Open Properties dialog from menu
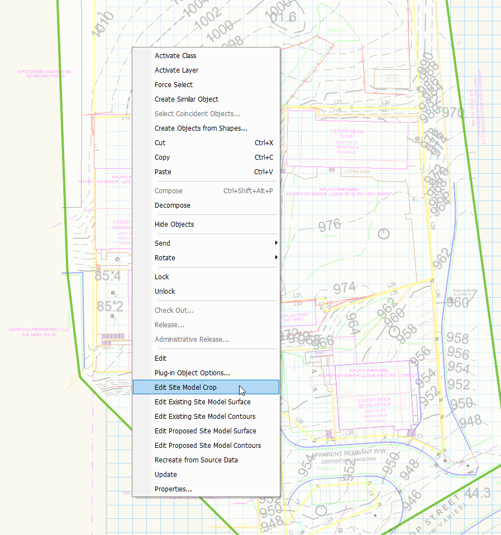This screenshot has width=501, height=535. [173, 489]
